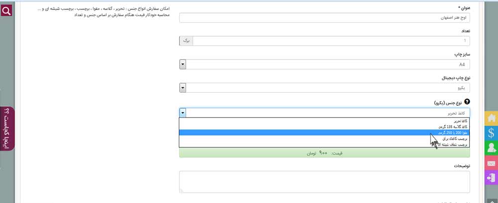Select 'مقوا 200 یا 250 گرمی' option
498x203 pixels.
click(x=325, y=133)
